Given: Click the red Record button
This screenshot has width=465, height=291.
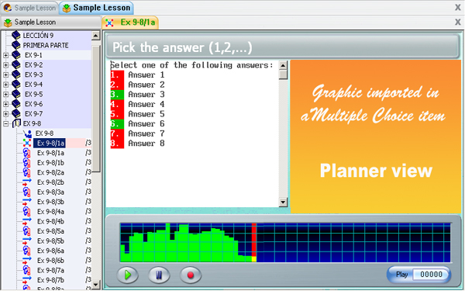Looking at the screenshot, I should coord(191,275).
